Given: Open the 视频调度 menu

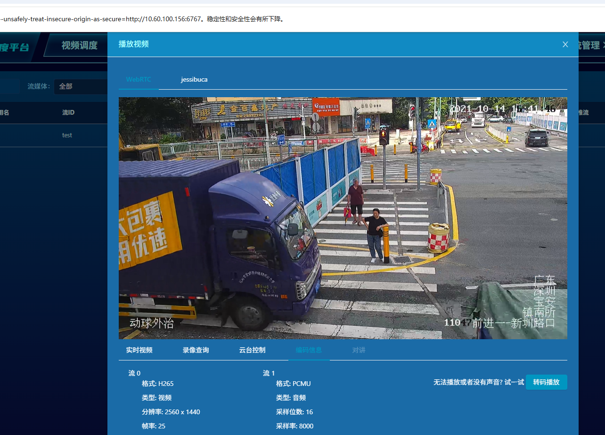Looking at the screenshot, I should pos(79,45).
